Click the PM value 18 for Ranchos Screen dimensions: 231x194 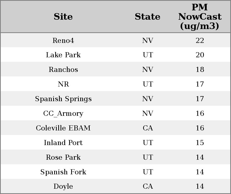200,70
